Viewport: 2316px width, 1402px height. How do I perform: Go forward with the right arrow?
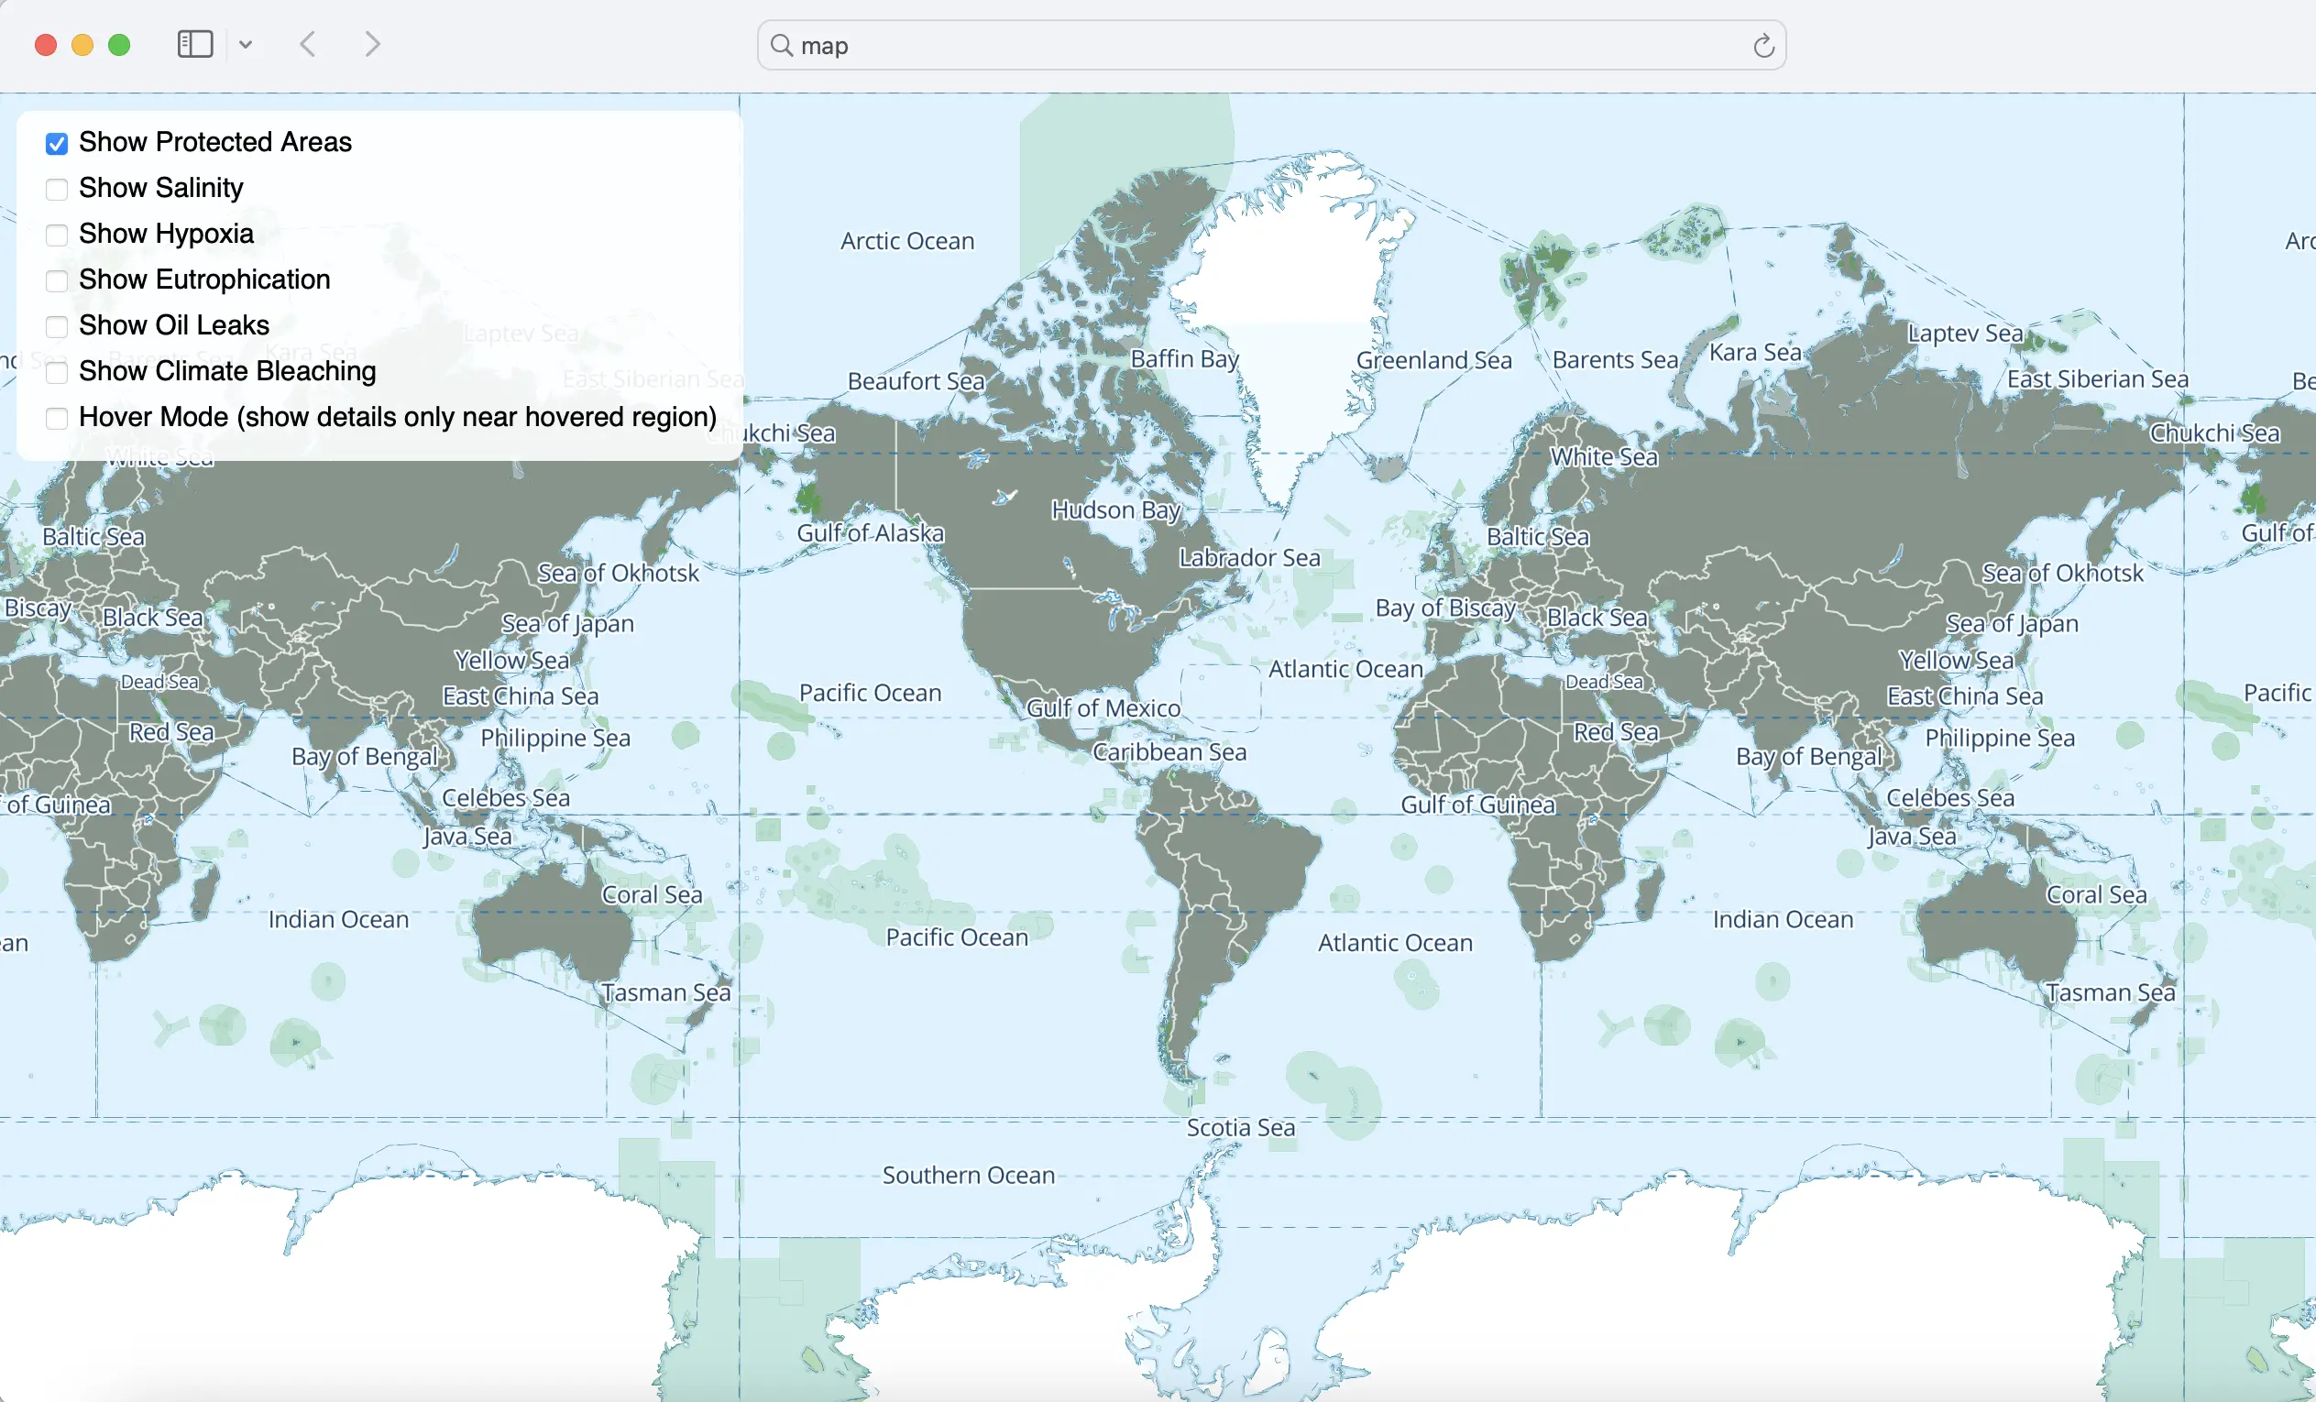coord(372,44)
